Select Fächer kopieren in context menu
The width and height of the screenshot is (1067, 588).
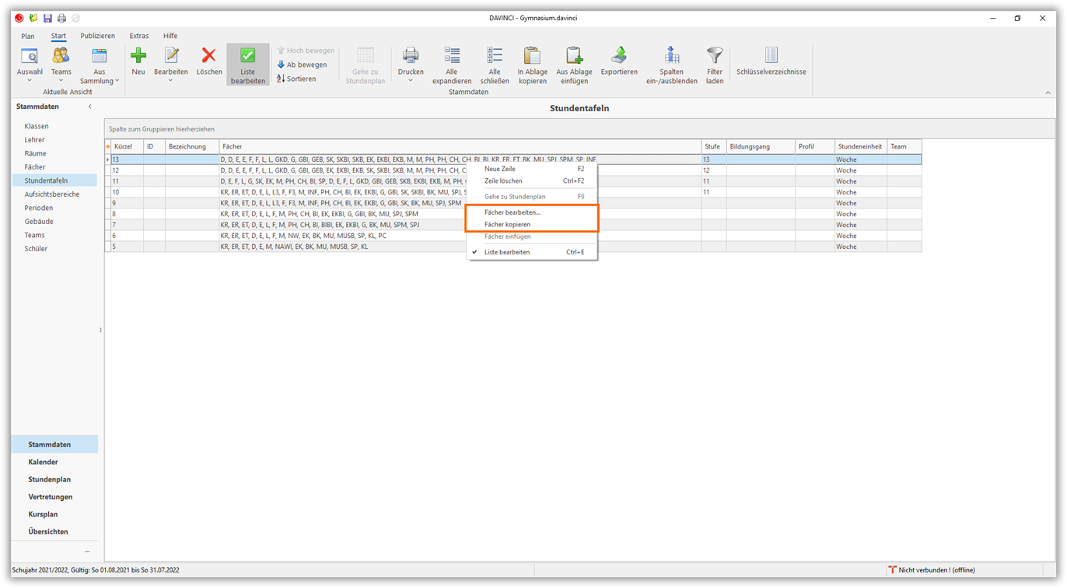tap(507, 225)
